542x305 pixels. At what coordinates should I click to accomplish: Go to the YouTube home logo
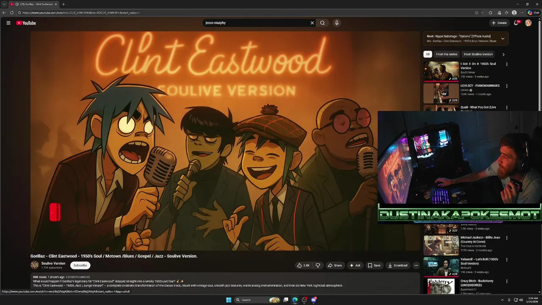(x=26, y=23)
